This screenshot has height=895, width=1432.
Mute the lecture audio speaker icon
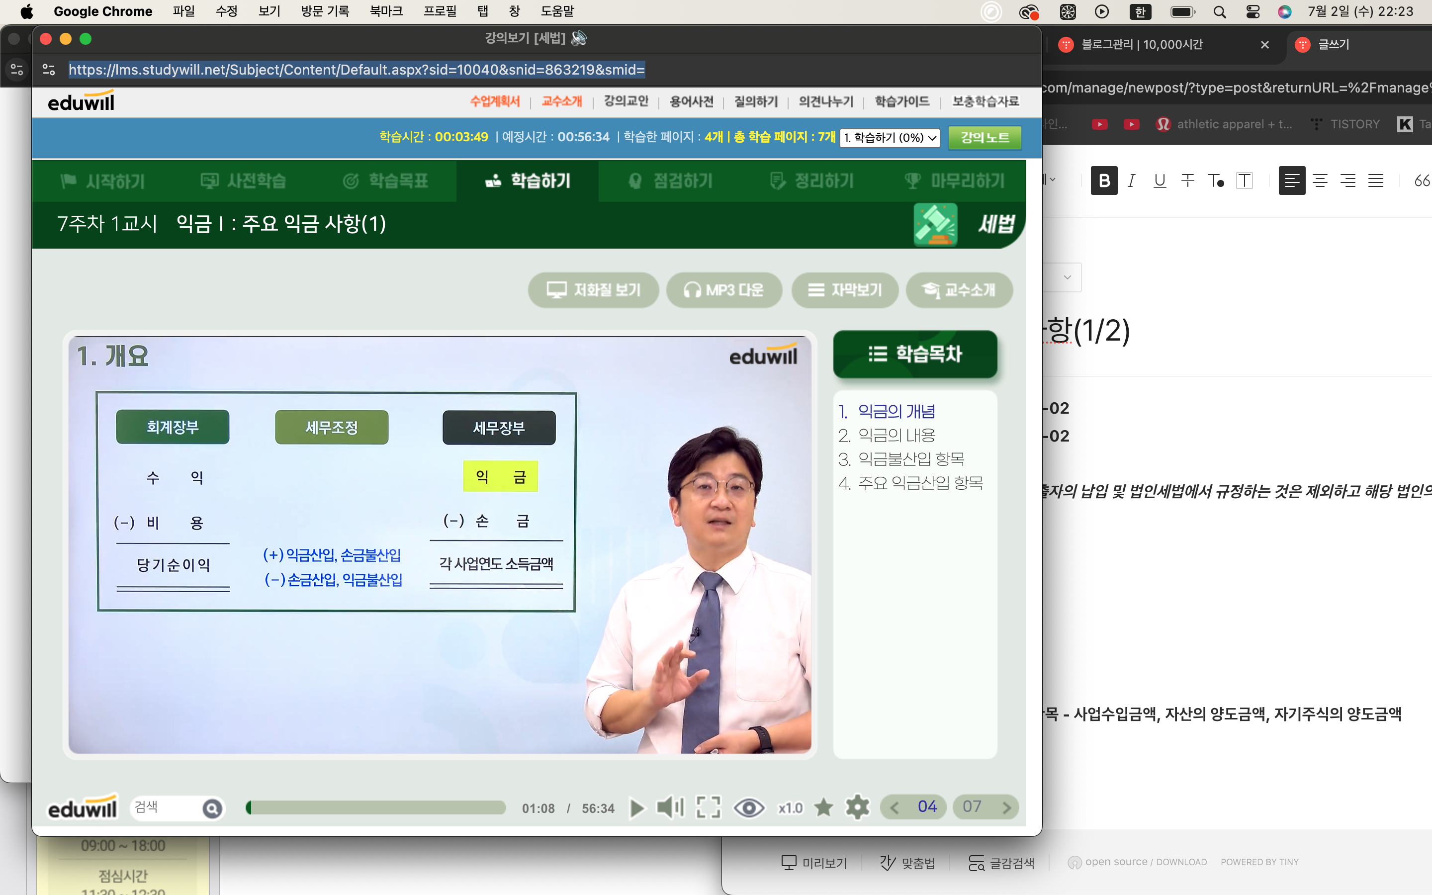pos(670,807)
